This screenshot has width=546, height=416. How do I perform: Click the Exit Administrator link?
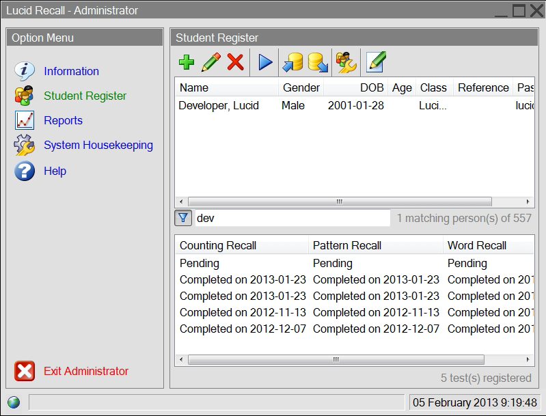point(86,371)
